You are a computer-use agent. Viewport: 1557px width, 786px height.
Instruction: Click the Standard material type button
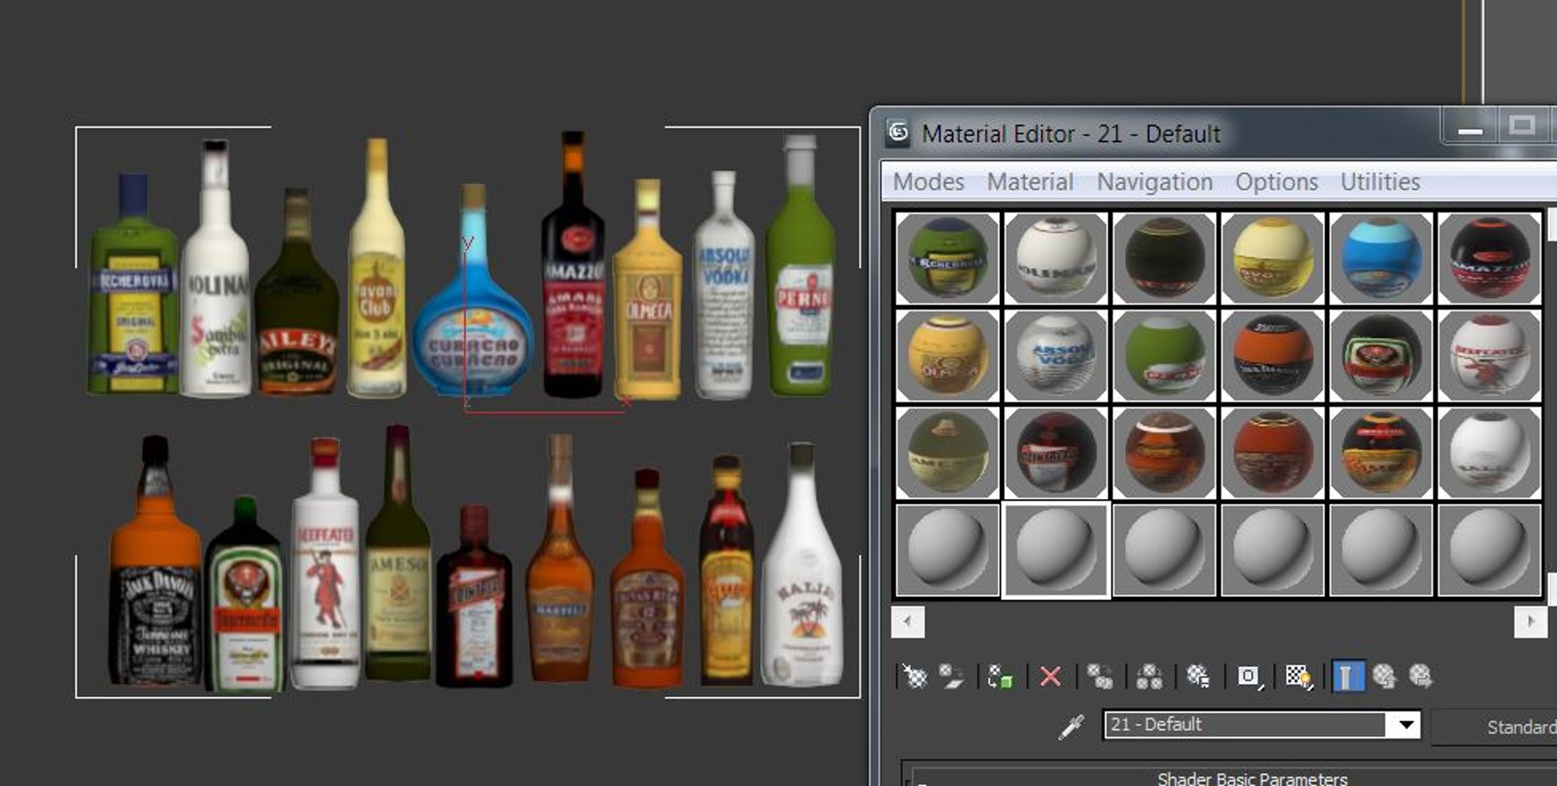point(1495,727)
